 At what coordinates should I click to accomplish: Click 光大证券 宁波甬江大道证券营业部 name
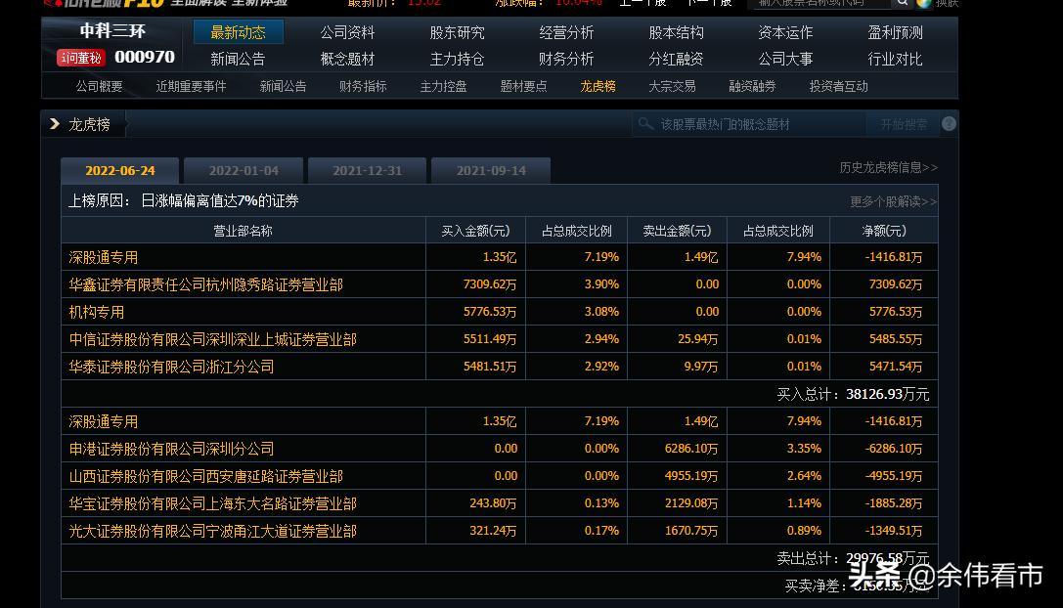click(x=212, y=531)
